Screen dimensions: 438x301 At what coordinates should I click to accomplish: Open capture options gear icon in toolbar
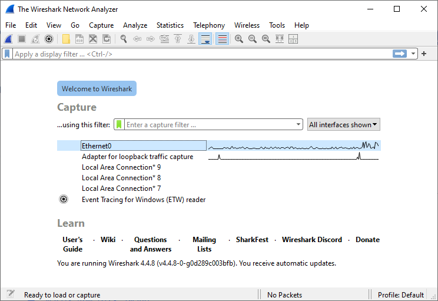(x=49, y=39)
